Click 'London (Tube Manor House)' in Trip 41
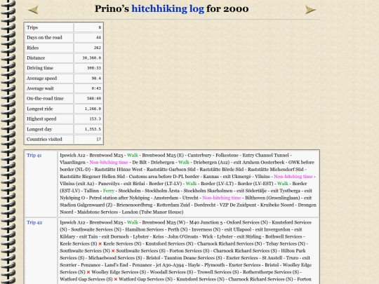The width and height of the screenshot is (379, 284). [x=152, y=212]
